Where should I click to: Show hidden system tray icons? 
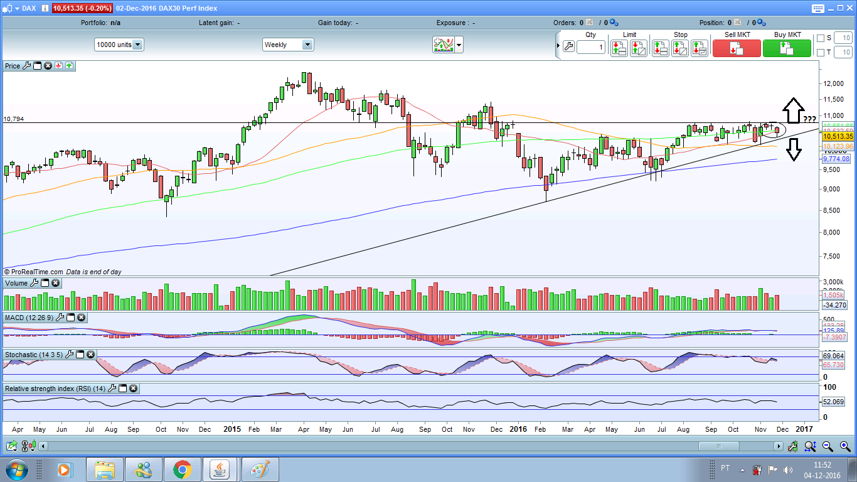tap(743, 470)
